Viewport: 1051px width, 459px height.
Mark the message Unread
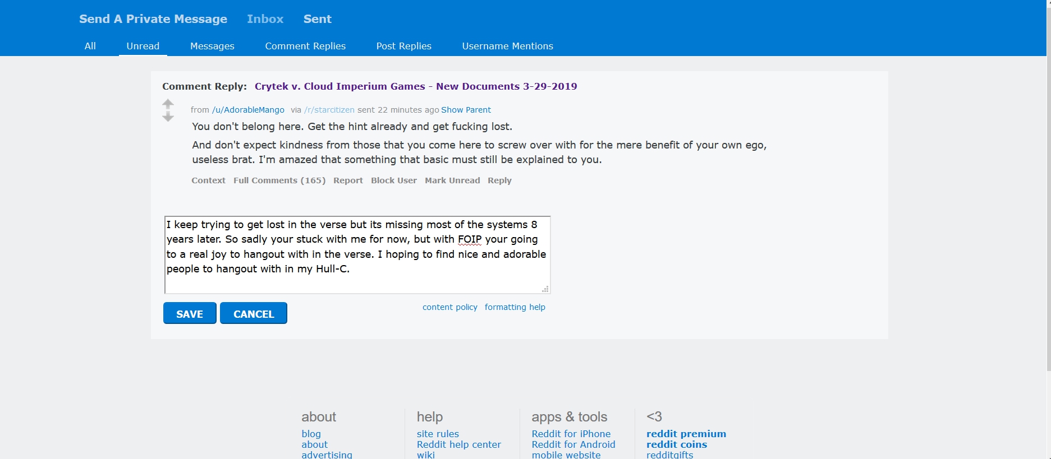(452, 180)
